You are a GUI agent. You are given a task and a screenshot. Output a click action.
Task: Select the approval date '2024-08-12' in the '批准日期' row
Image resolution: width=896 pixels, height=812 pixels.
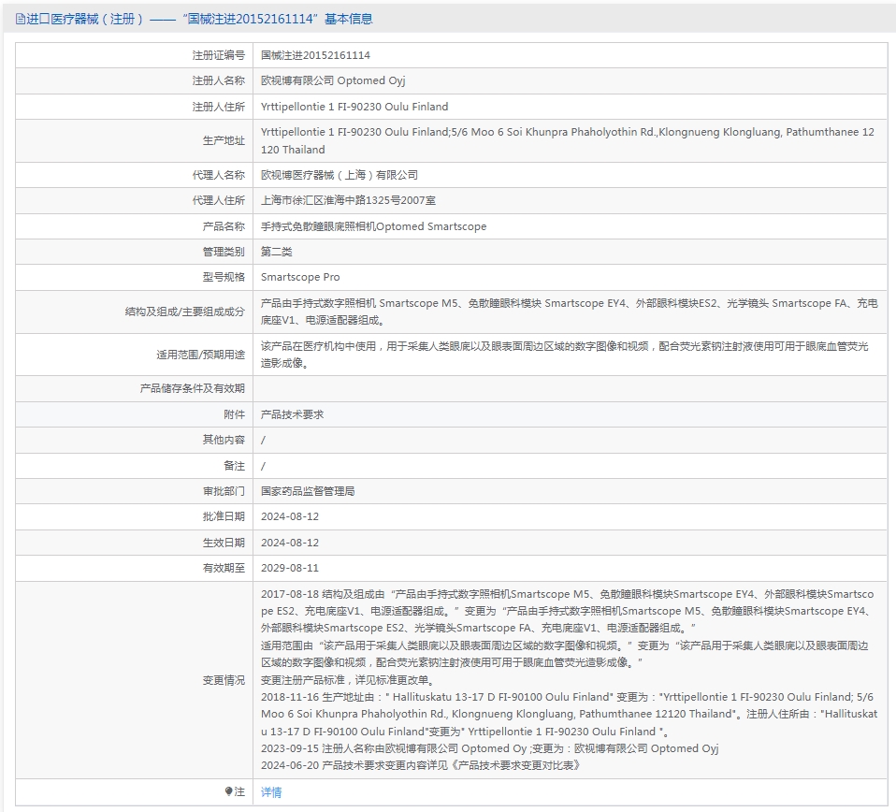tap(290, 516)
